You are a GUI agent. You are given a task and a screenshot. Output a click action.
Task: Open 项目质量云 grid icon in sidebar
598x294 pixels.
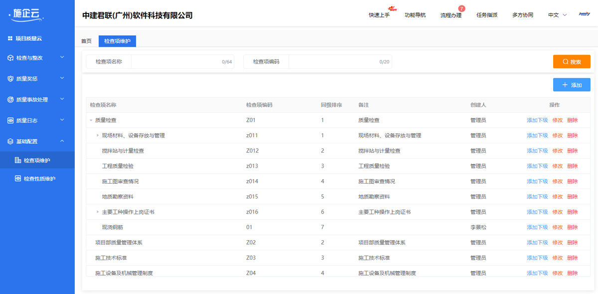[10, 38]
